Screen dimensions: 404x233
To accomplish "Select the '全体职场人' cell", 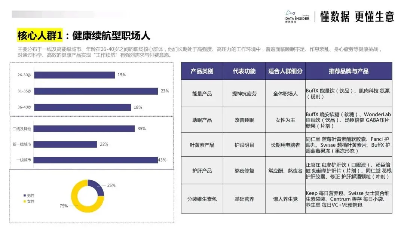I will tap(285, 93).
